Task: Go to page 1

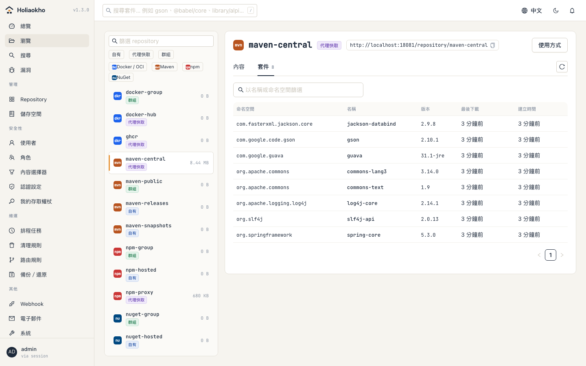Action: [x=551, y=255]
